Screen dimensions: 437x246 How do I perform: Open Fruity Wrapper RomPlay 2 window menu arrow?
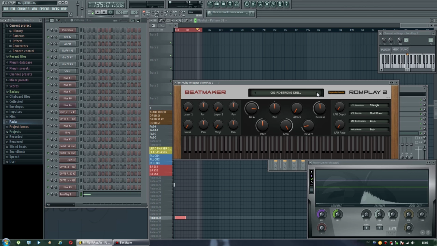[175, 83]
